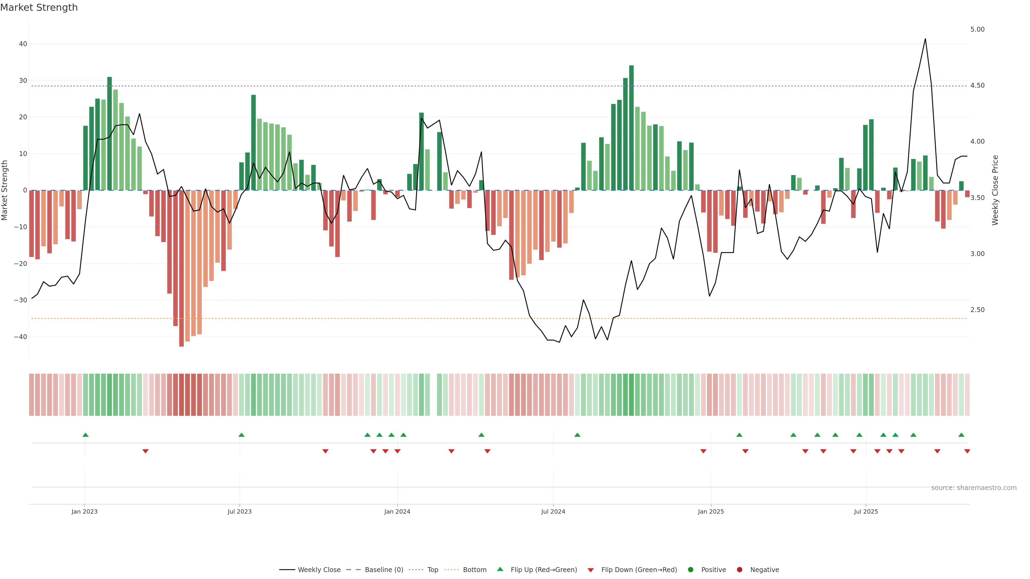The width and height of the screenshot is (1030, 579).
Task: Click the darkest red heatmap strip cell
Action: (182, 395)
